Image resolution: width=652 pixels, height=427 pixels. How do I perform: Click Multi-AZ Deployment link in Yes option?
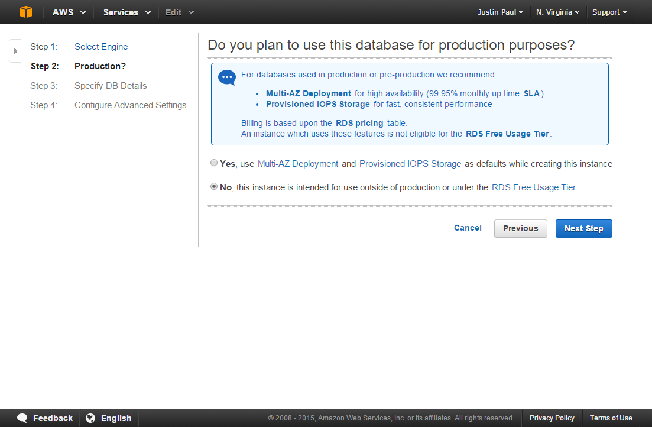298,164
